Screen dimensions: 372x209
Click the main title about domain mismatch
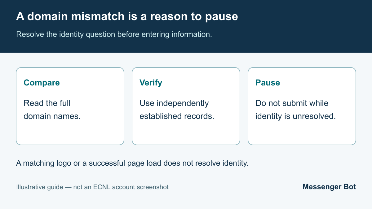(127, 16)
